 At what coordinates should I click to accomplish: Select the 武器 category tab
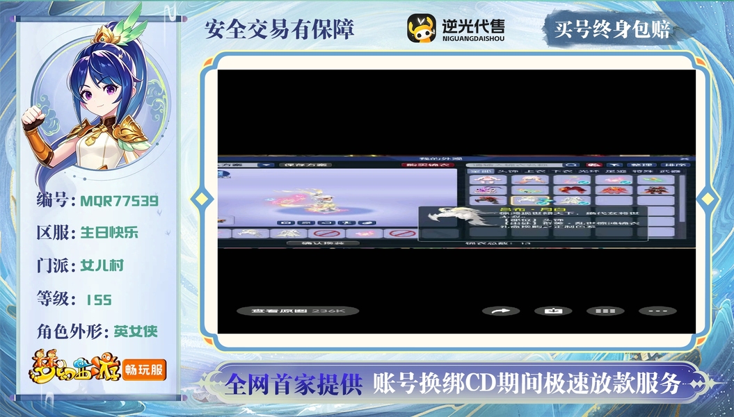click(x=670, y=171)
